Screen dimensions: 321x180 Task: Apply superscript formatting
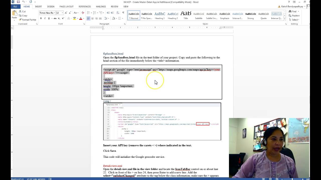[62, 18]
